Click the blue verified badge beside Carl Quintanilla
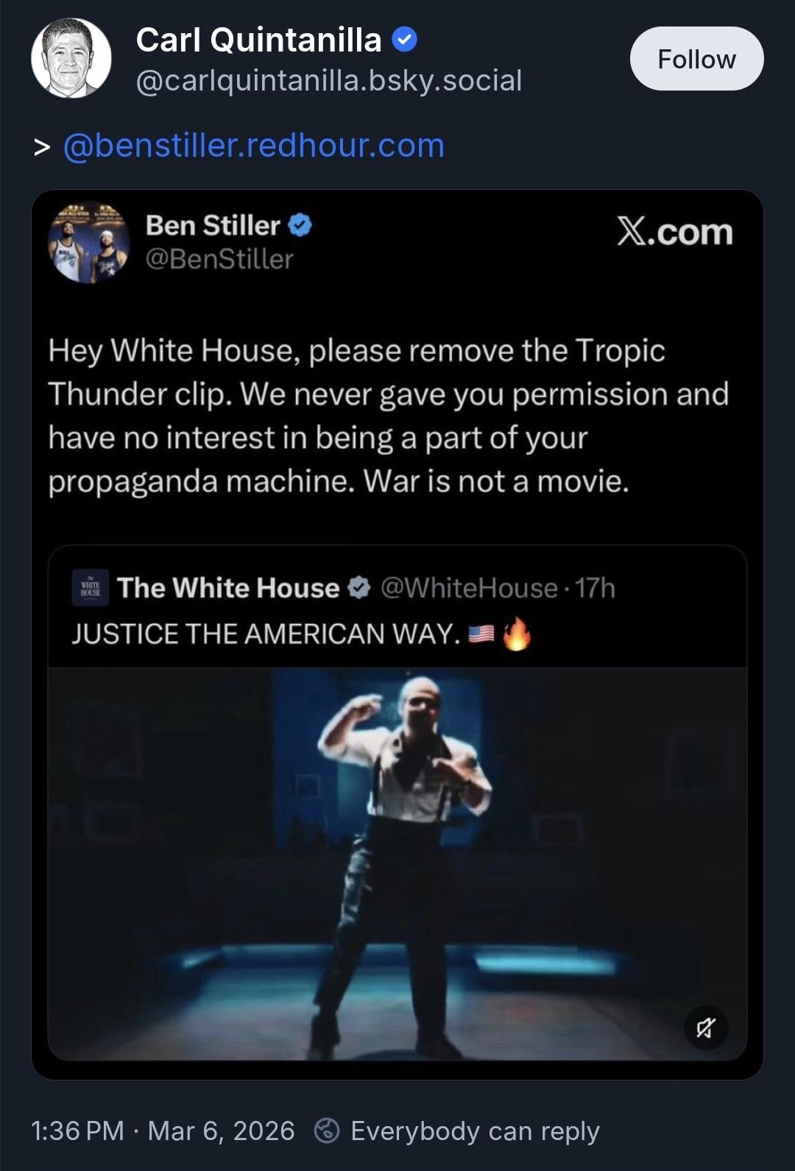The image size is (795, 1171). point(404,40)
